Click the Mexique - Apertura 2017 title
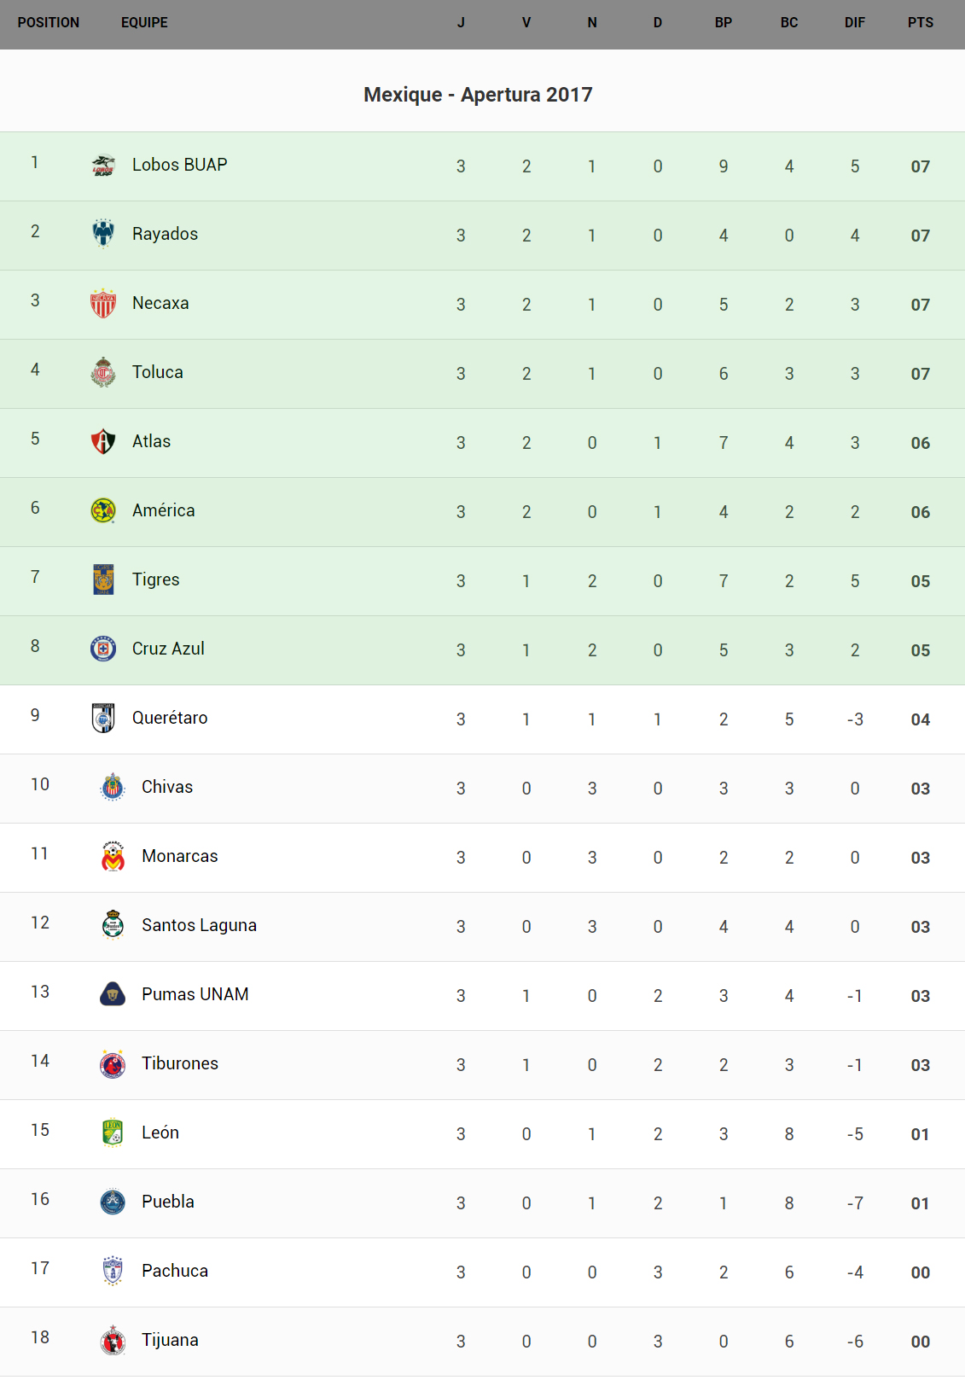Viewport: 965px width, 1380px height. click(x=478, y=95)
